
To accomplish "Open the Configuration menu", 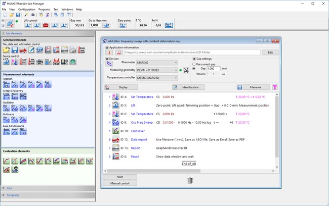I will point(27,10).
